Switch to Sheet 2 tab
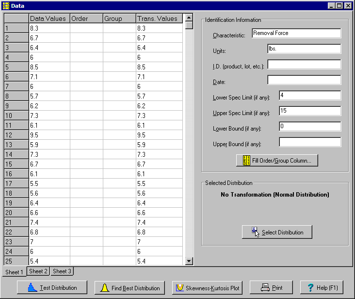The height and width of the screenshot is (299, 355). tap(38, 271)
